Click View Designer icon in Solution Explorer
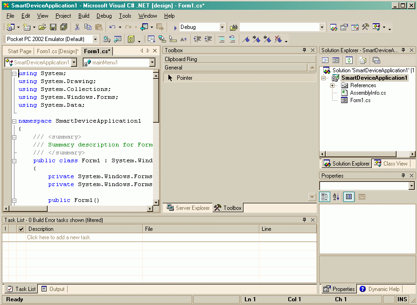Screen dimensions: 417x305 pyautogui.click(x=336, y=60)
